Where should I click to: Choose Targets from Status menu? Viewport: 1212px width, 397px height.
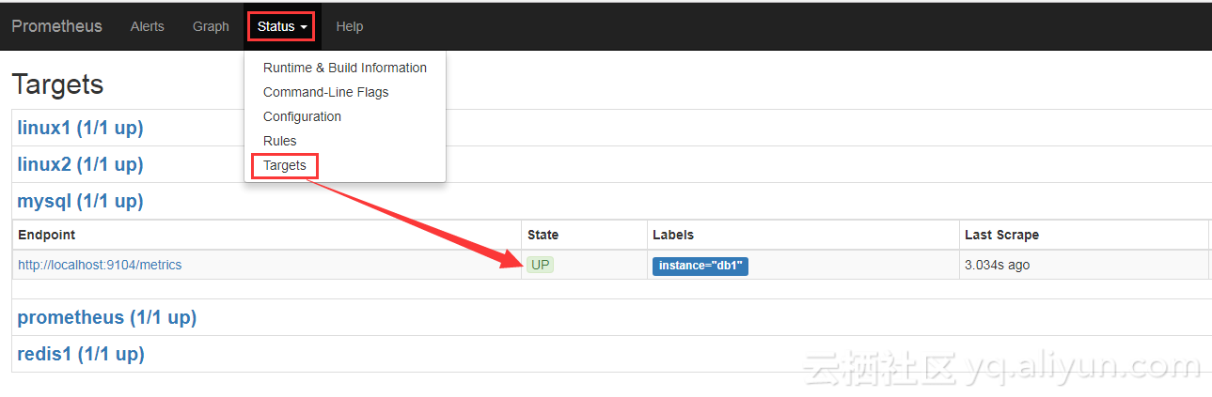coord(284,165)
